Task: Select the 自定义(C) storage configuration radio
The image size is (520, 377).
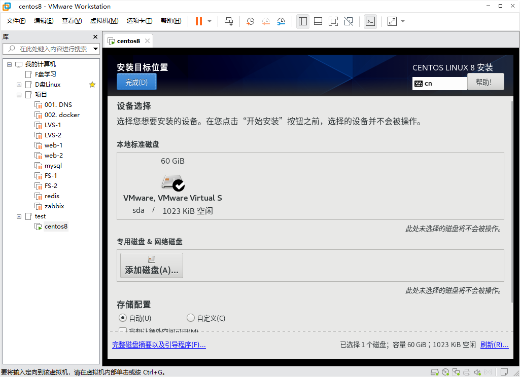Action: pyautogui.click(x=206, y=318)
